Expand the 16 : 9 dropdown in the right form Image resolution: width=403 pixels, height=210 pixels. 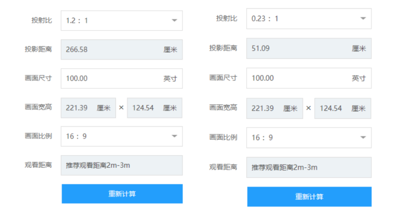point(309,137)
